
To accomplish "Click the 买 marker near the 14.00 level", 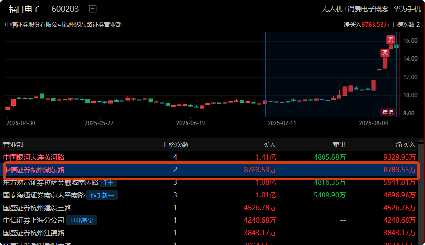I will pyautogui.click(x=385, y=53).
